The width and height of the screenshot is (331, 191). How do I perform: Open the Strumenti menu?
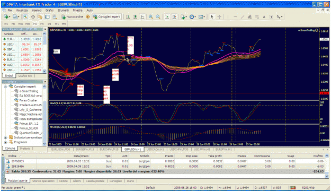click(x=63, y=10)
